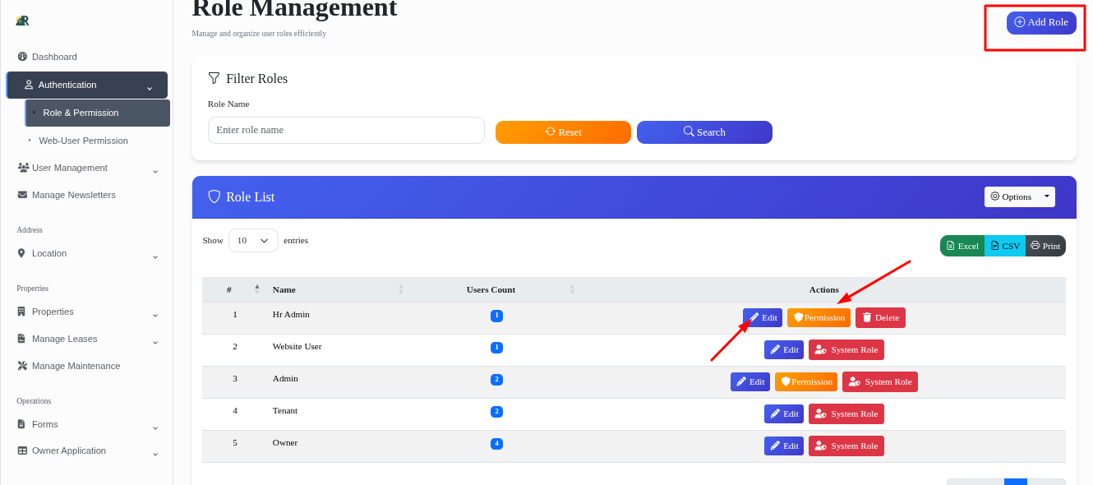
Task: Click the Add Role button
Action: coord(1041,22)
